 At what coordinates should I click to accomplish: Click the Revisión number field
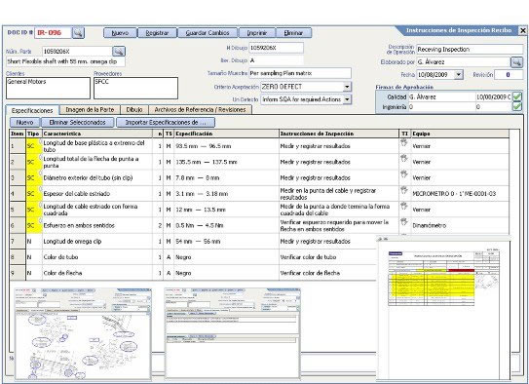tap(509, 75)
